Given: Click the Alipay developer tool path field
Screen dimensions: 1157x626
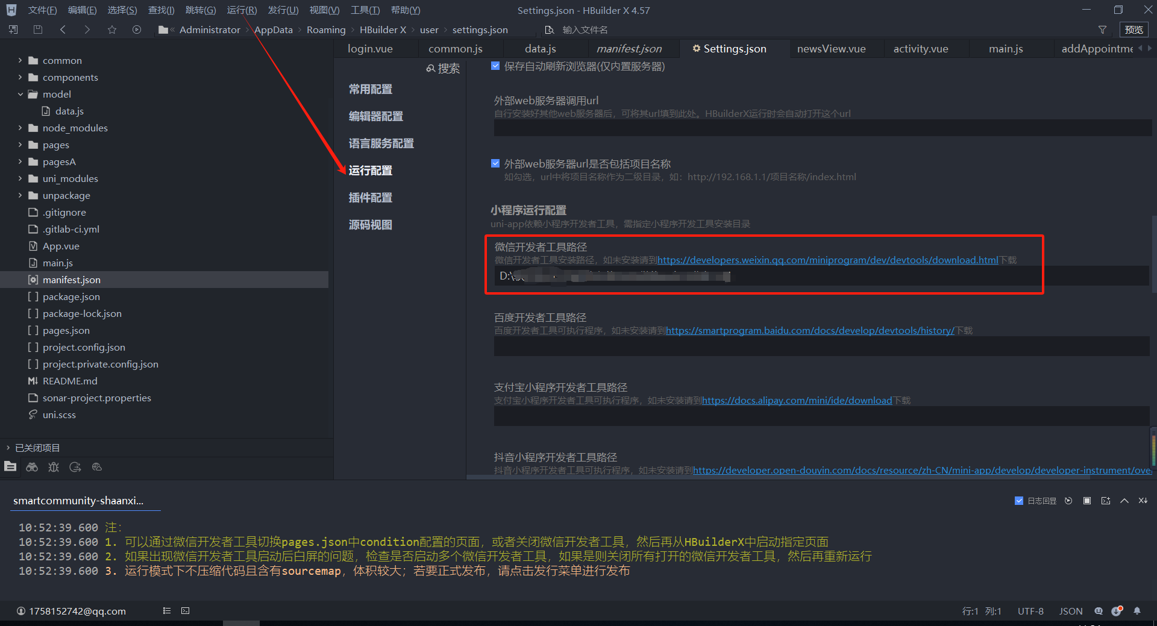Looking at the screenshot, I should point(822,416).
